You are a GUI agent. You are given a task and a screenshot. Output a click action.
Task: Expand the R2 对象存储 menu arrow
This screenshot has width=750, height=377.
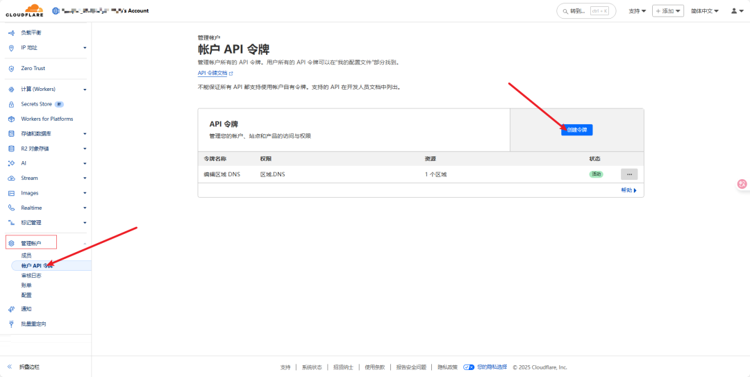tap(85, 149)
